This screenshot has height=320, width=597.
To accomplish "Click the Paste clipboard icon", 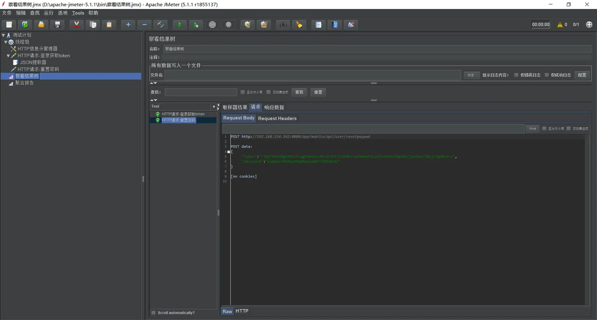I will pyautogui.click(x=109, y=24).
